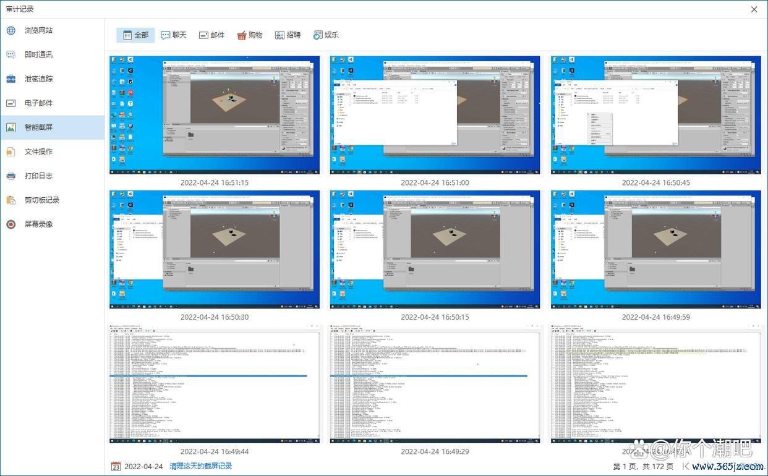Open the log screenshot captured at 16:49:44

[215, 383]
